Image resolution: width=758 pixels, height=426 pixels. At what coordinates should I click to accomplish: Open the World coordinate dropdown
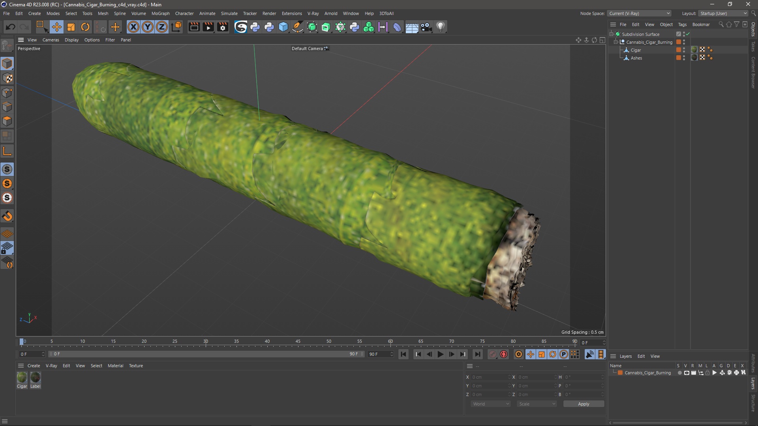491,404
